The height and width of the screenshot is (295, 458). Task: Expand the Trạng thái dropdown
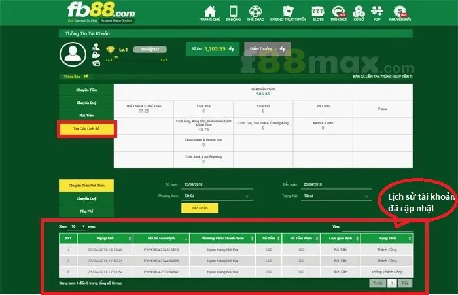(336, 196)
